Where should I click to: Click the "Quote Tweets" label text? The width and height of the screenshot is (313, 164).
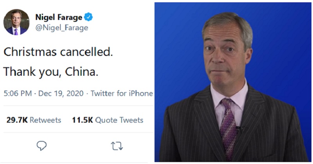[x=119, y=120]
